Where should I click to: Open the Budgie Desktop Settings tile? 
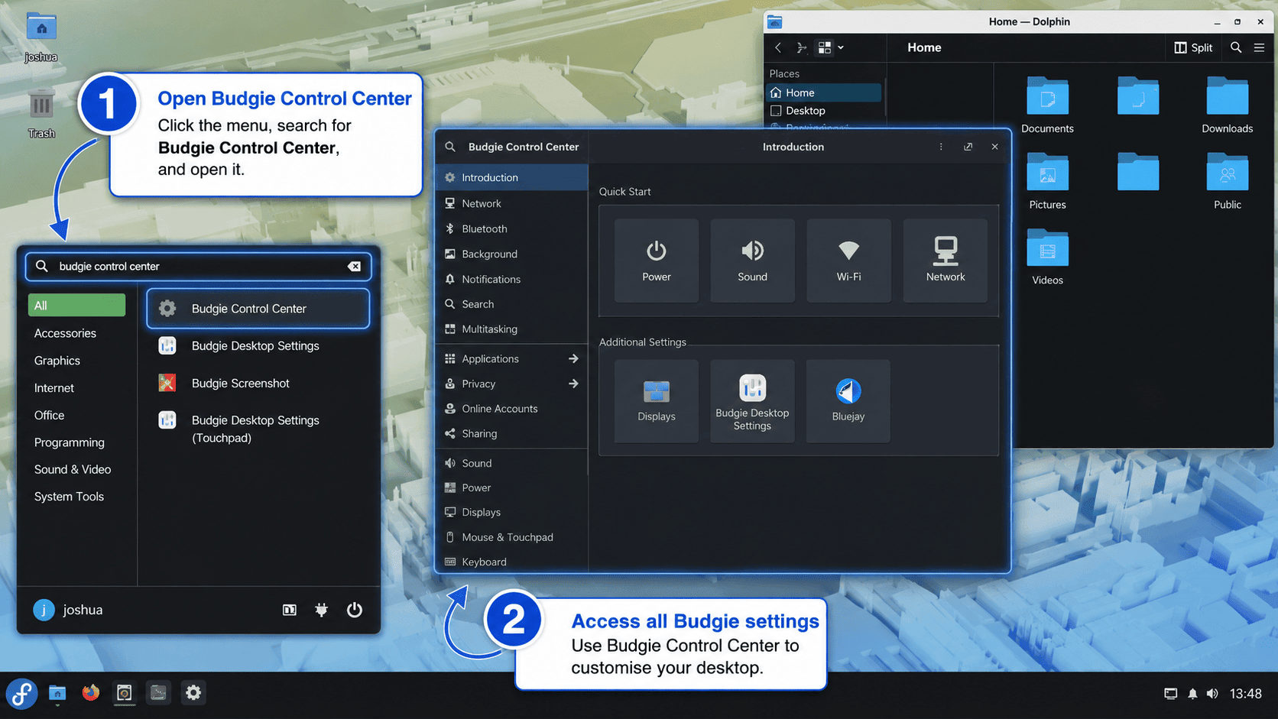752,401
